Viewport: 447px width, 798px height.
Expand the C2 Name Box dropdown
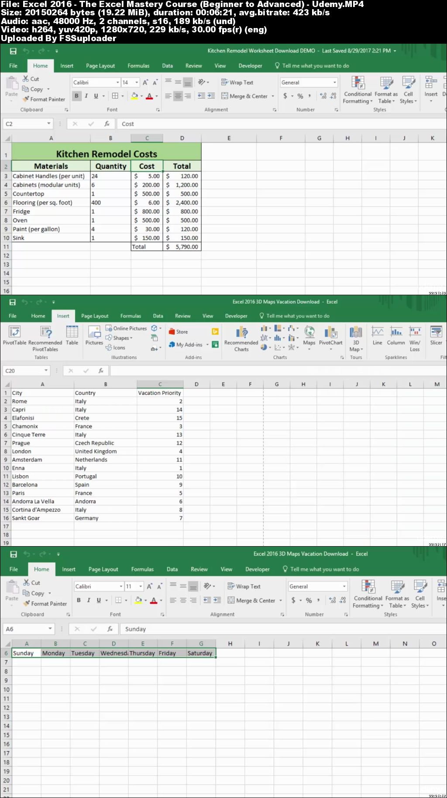point(49,124)
